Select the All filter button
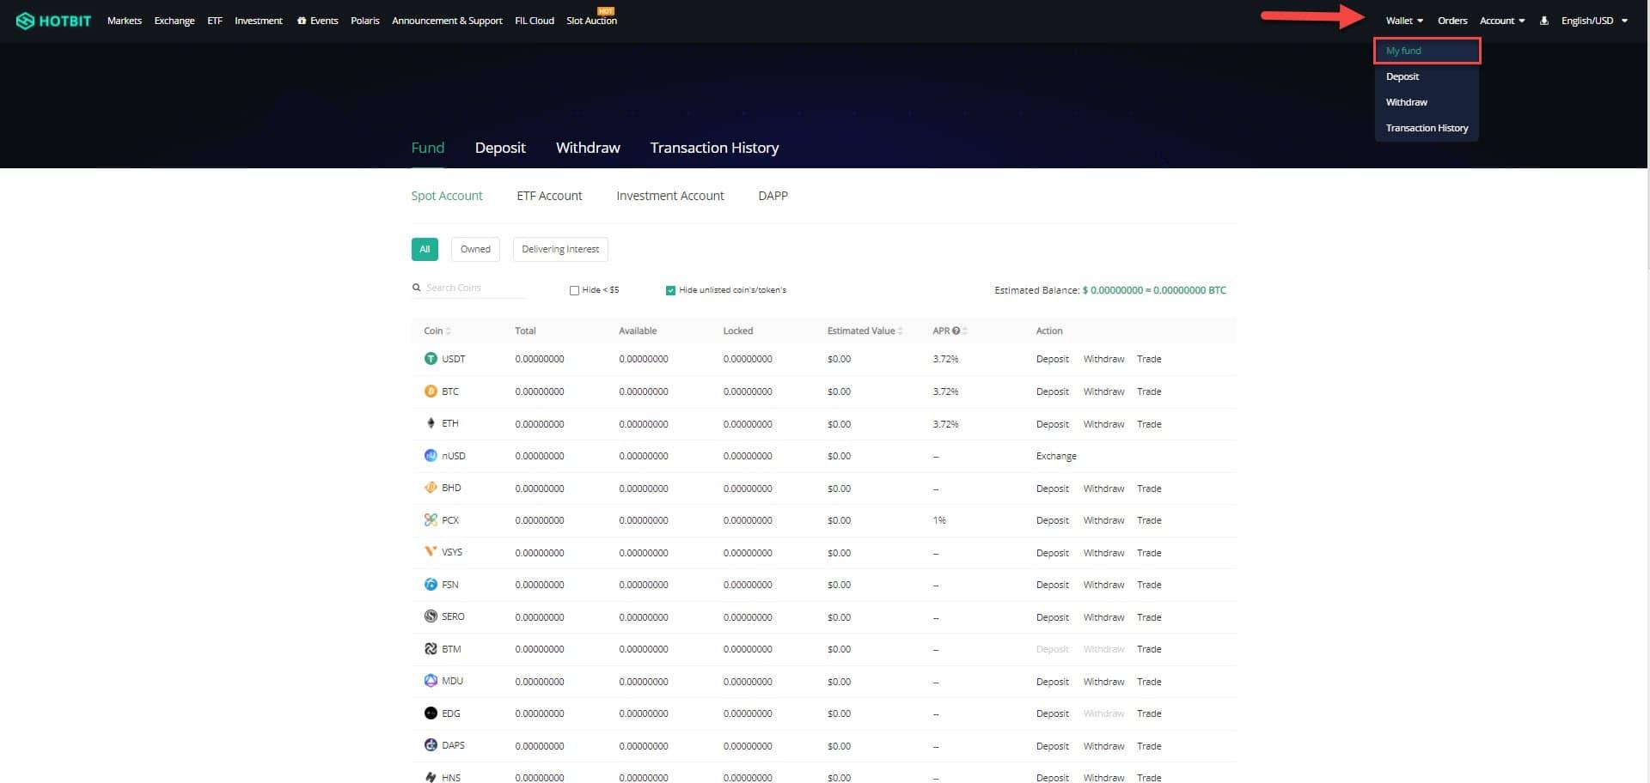This screenshot has height=783, width=1650. click(x=425, y=249)
